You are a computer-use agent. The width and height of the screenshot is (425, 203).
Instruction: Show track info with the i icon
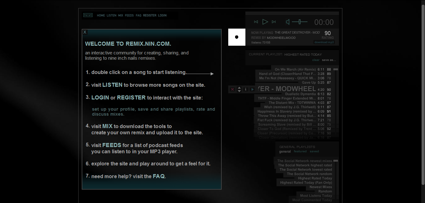(245, 90)
